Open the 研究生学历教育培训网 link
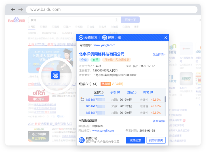The image size is (206, 152). click(45, 112)
